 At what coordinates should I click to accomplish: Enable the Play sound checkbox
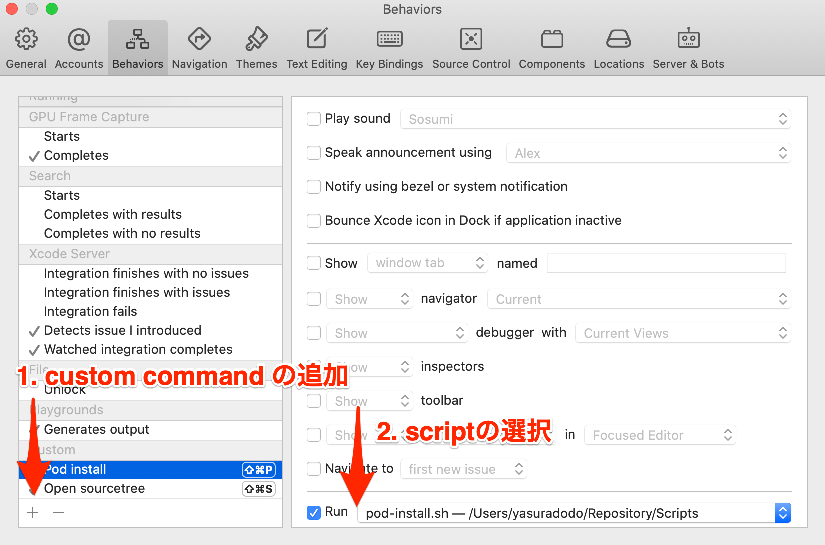[314, 119]
